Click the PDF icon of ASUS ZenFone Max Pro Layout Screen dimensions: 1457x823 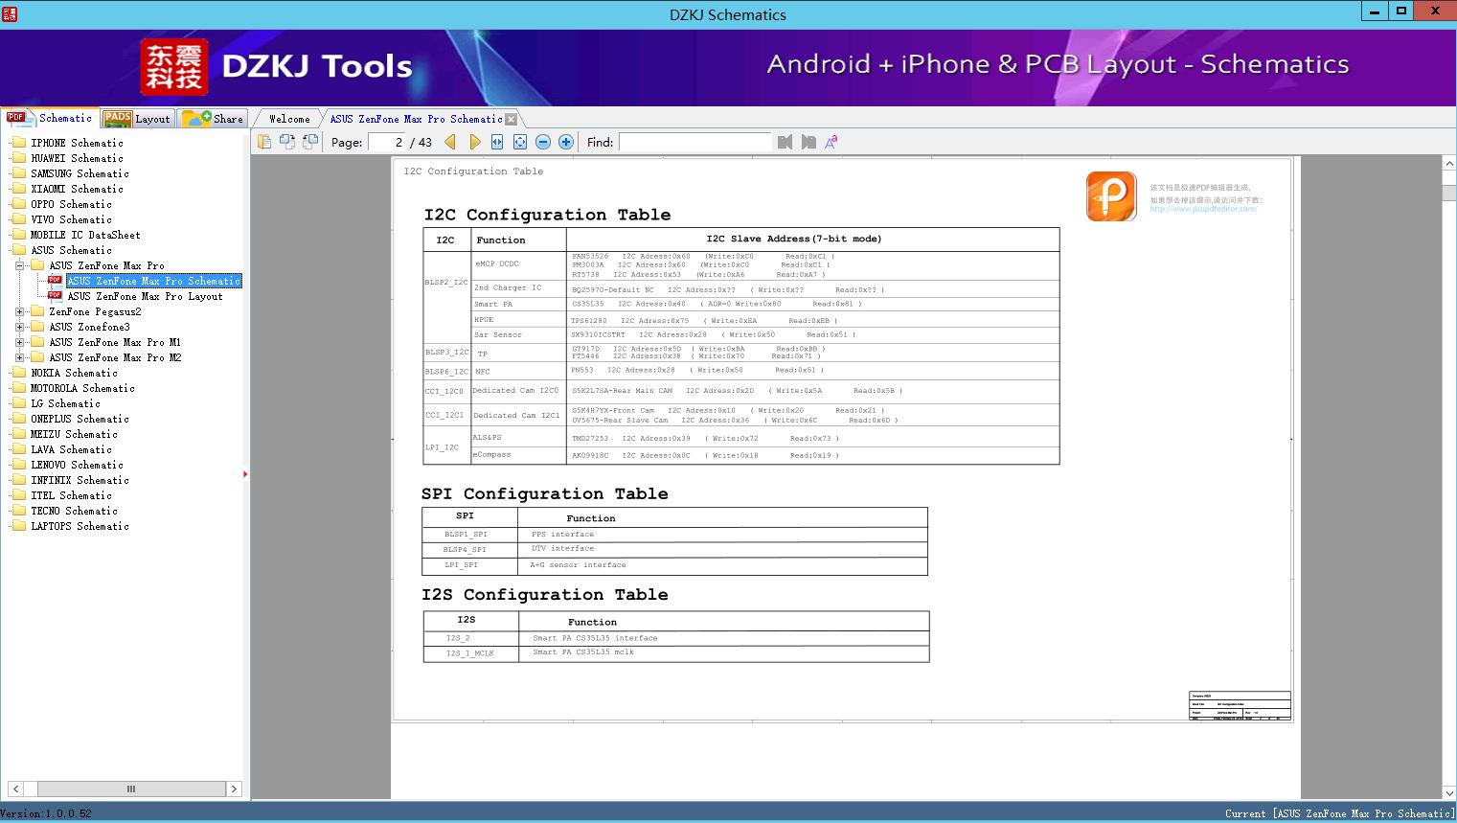point(56,296)
